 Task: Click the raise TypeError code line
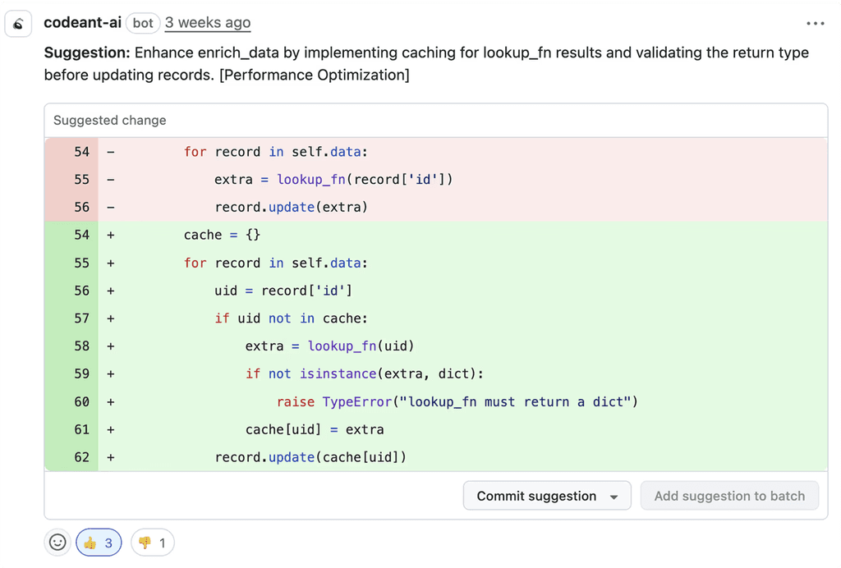point(457,401)
